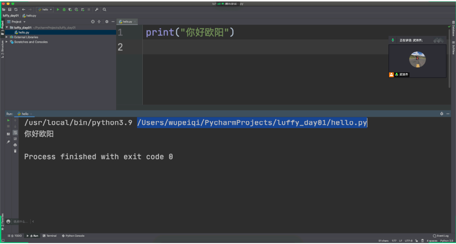Click the print statement in editor line 1
Viewport: 456px width, 244px height.
(x=190, y=33)
